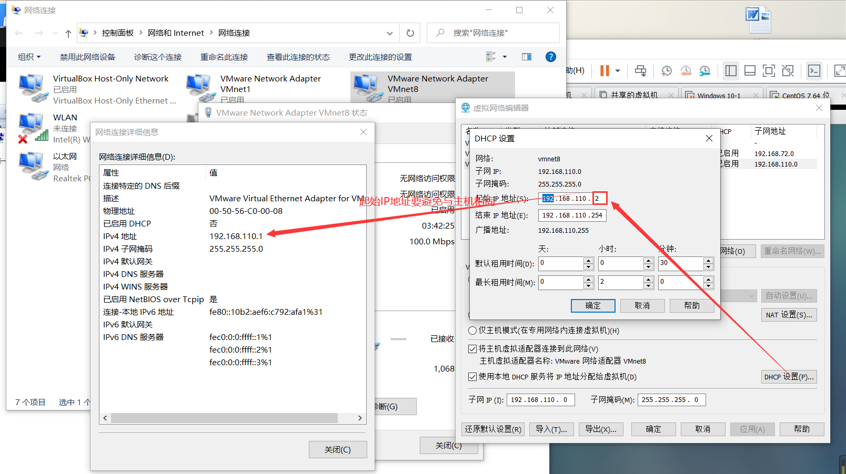This screenshot has height=474, width=846.
Task: Switch to the CentOS 7 64 位 tab
Action: click(x=805, y=95)
